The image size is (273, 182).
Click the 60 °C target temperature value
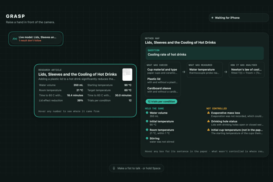pyautogui.click(x=128, y=90)
